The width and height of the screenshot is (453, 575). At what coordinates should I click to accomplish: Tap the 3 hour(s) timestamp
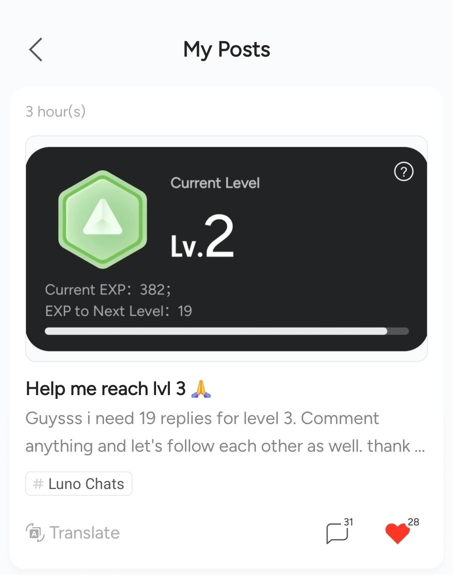point(56,111)
